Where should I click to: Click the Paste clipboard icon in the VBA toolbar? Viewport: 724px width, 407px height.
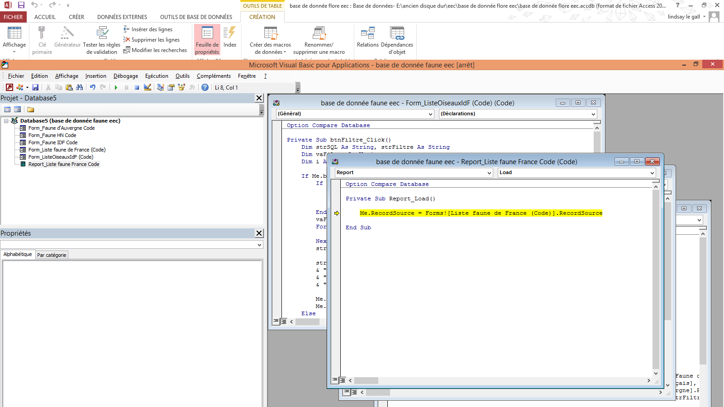point(69,87)
